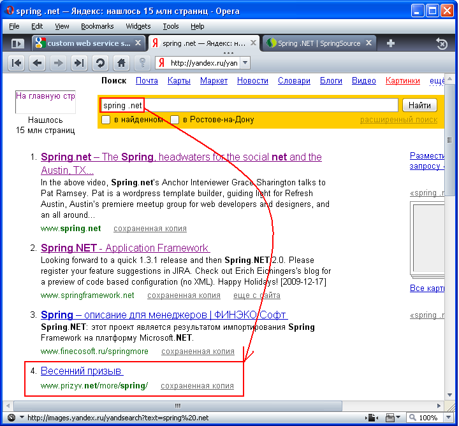Open the 'Все карт' images link

pyautogui.click(x=426, y=288)
